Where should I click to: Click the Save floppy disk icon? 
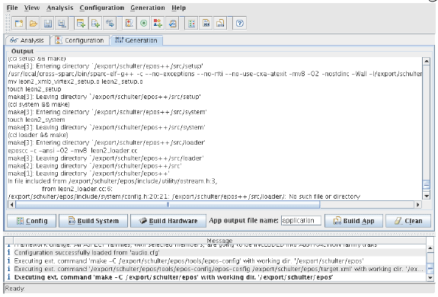[48, 24]
